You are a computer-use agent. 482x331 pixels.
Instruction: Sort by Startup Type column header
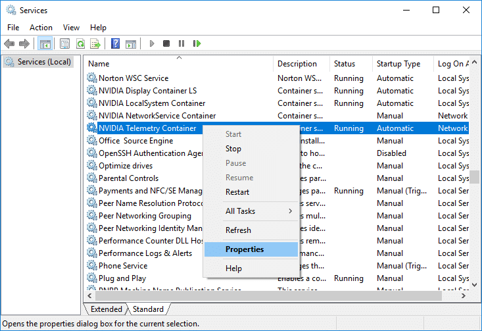point(398,64)
